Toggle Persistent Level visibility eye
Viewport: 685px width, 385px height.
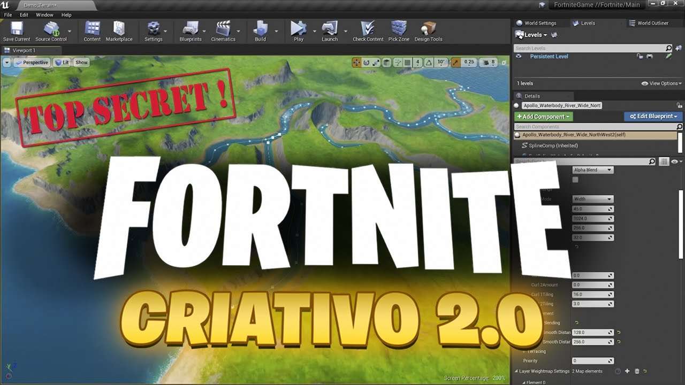point(518,56)
